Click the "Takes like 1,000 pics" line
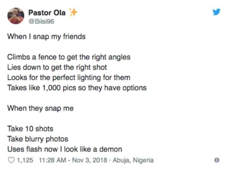Viewport: 230px width, 169px height. 77,88
